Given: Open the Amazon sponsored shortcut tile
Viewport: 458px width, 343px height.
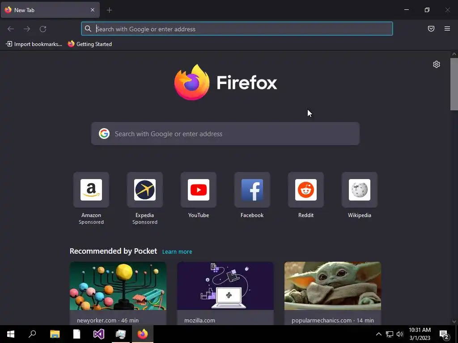Looking at the screenshot, I should (x=91, y=190).
